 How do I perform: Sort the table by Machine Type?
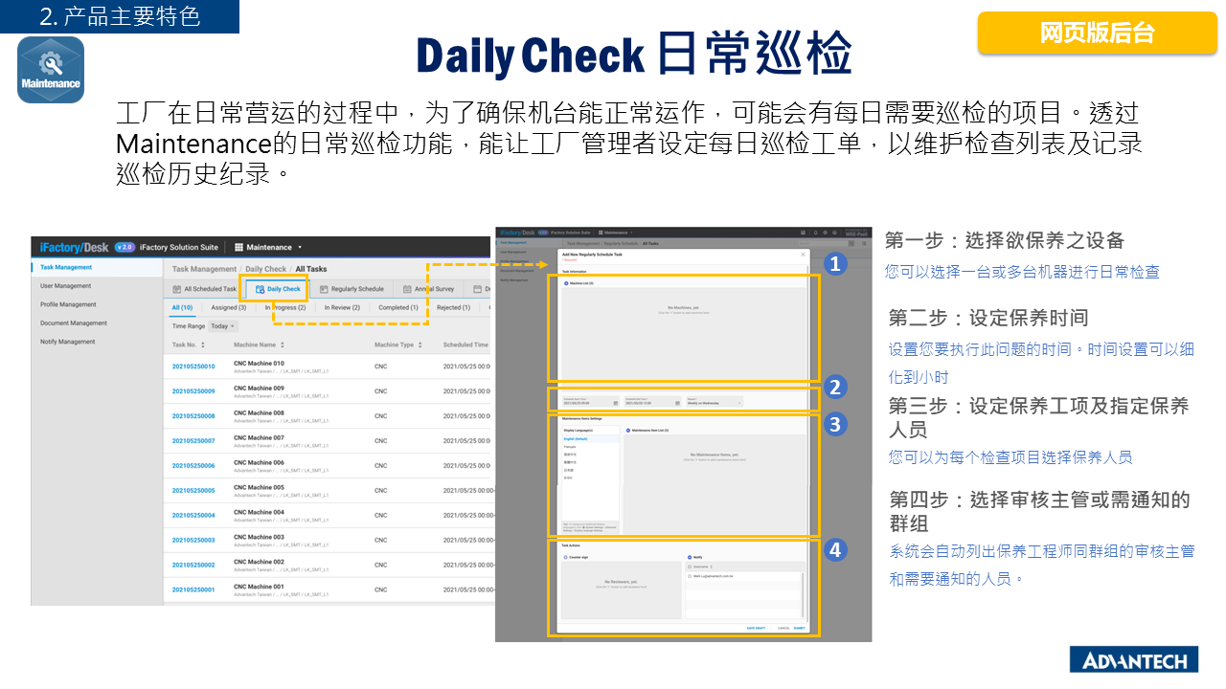tap(420, 344)
